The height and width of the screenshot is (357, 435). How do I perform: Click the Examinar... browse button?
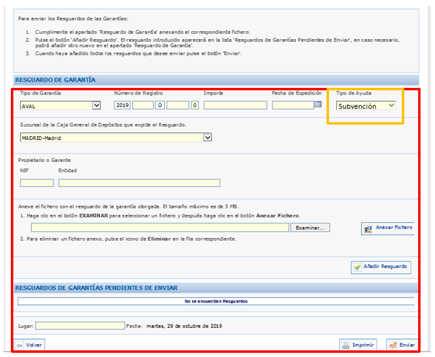pyautogui.click(x=310, y=228)
